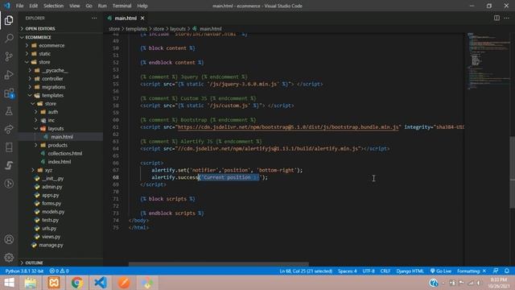Open Run and Debug view
Image resolution: width=515 pixels, height=290 pixels.
click(x=9, y=75)
